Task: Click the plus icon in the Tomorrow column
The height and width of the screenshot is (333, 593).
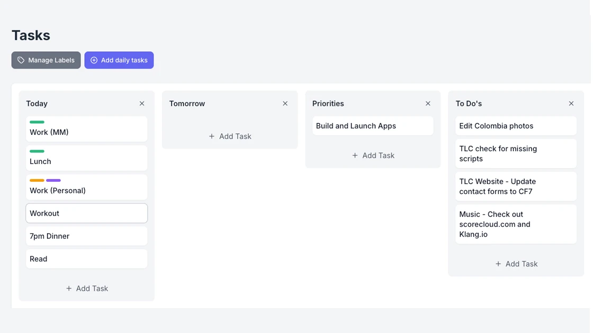Action: coord(212,136)
